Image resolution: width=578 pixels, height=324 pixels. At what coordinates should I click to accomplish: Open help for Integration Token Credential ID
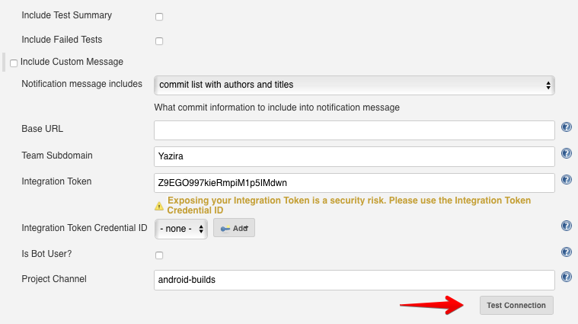click(567, 226)
